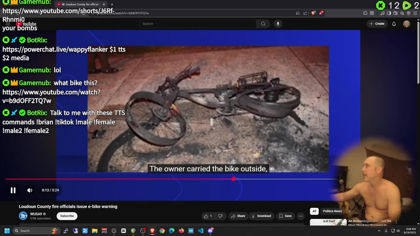Open Brave Leo AI sparkle icon
This screenshot has height=236, width=420.
(402, 13)
